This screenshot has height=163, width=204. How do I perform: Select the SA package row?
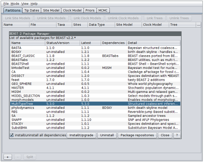coord(95,116)
